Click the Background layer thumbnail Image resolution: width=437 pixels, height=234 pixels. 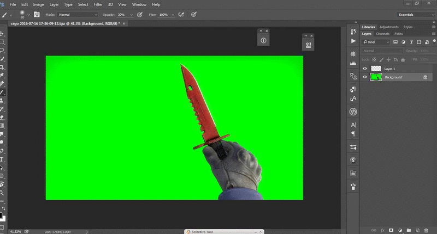(x=376, y=77)
